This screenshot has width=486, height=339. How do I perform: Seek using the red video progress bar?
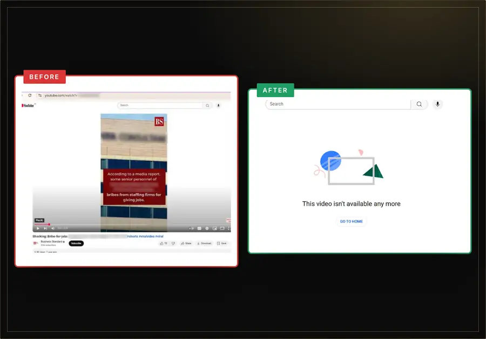click(42, 224)
